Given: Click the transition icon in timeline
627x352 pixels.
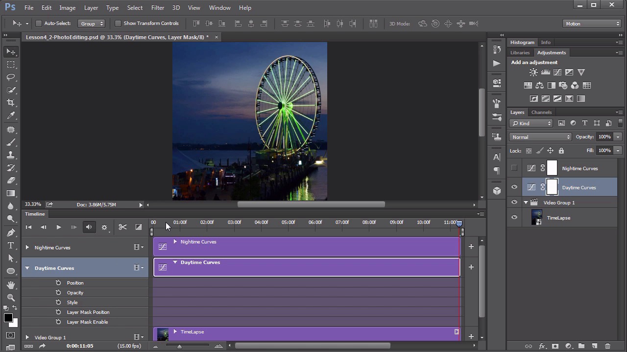Looking at the screenshot, I should [139, 227].
